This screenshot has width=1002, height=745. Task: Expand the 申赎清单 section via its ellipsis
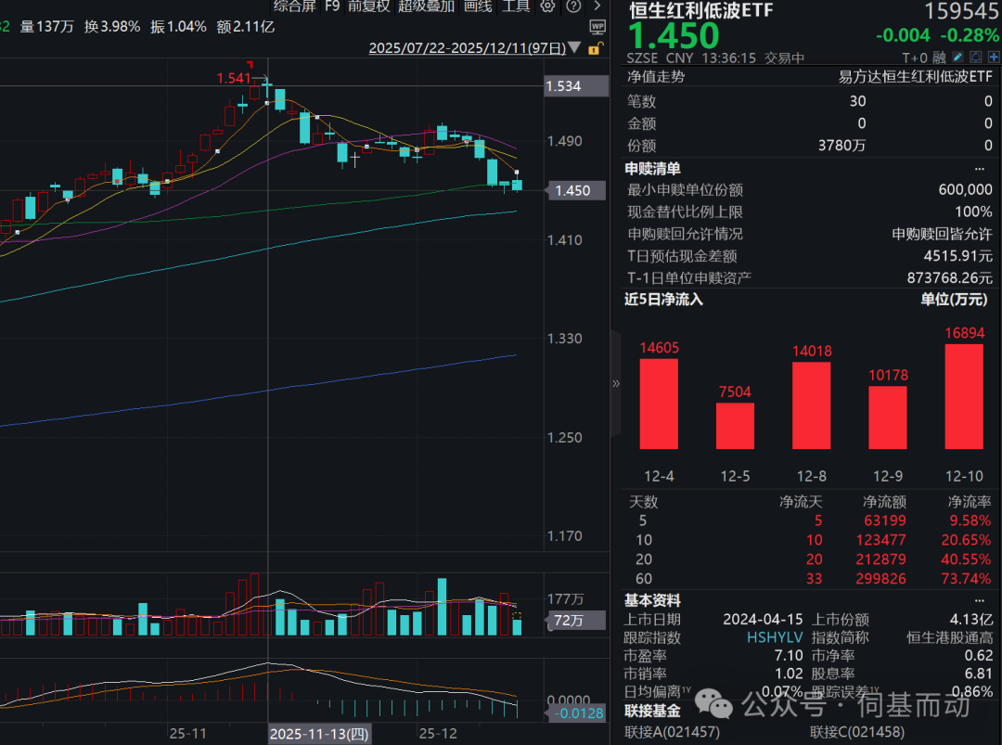[x=980, y=169]
